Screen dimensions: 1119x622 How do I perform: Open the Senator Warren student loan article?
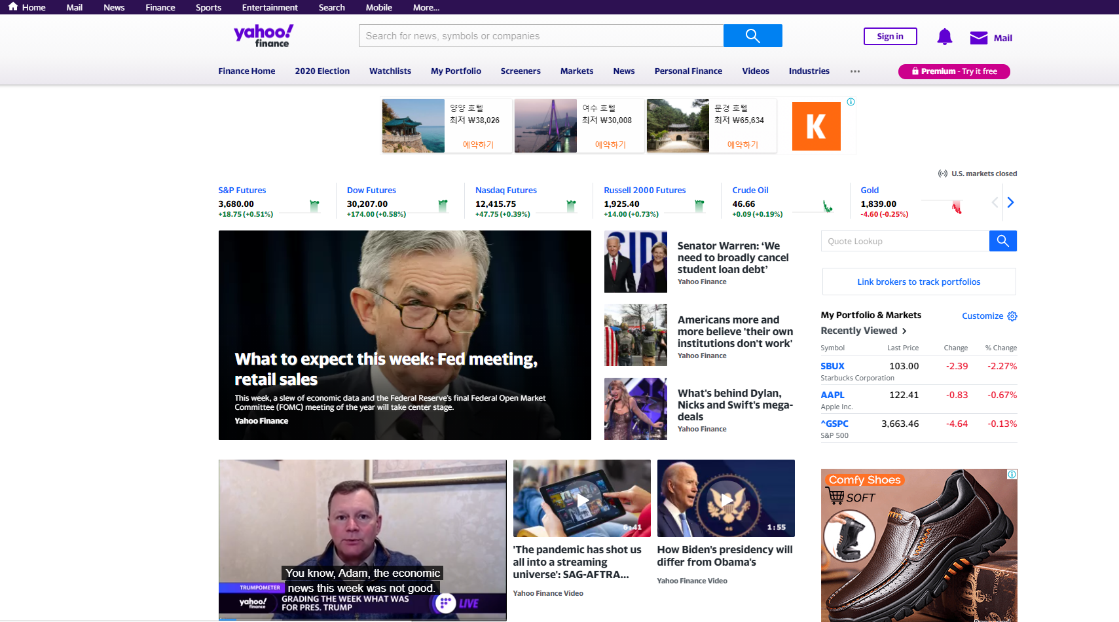(x=733, y=257)
